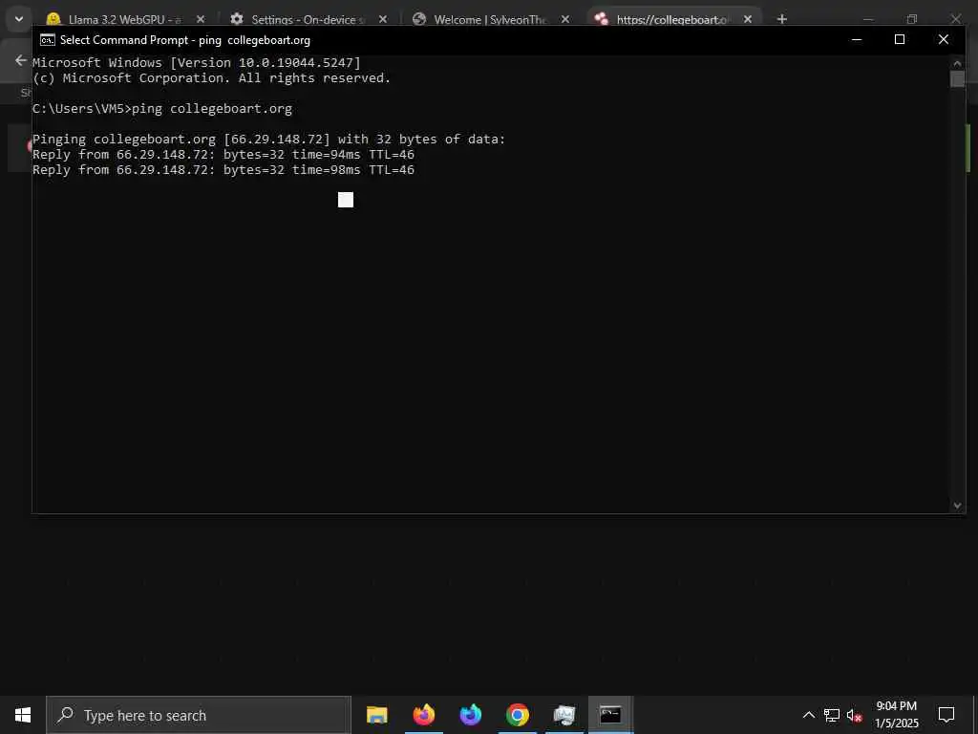Switch to the collegeboart.org browser tab
Viewport: 978px width, 734px height.
(671, 19)
